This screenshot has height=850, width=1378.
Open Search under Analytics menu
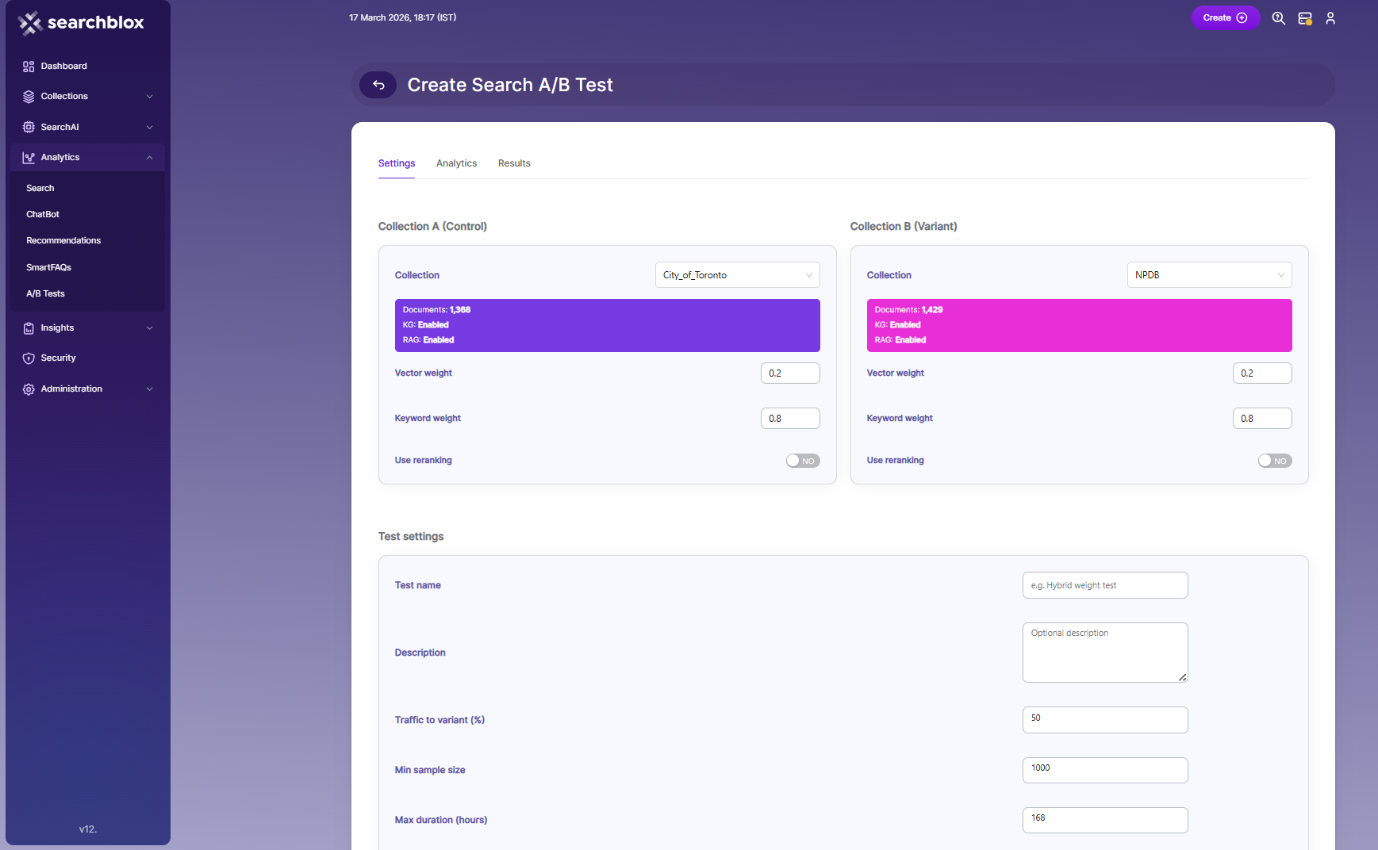[x=40, y=189]
